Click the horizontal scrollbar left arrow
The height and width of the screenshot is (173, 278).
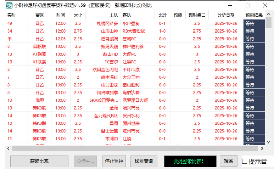[x=8, y=148]
